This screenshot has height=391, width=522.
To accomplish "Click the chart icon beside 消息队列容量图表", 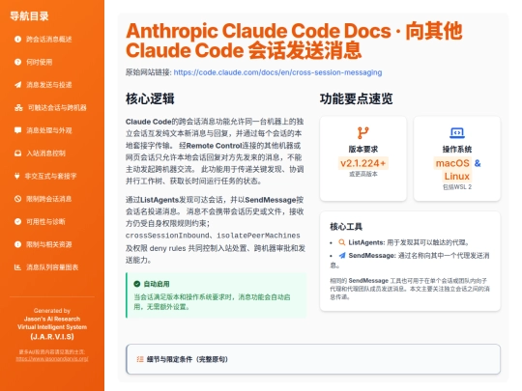I will coord(17,267).
